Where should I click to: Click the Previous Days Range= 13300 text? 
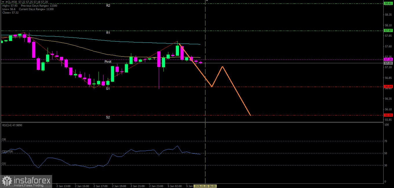pyautogui.click(x=39, y=6)
